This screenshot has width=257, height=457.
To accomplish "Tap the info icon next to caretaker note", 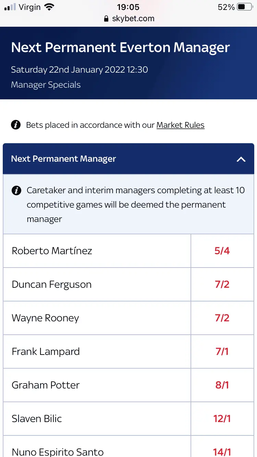I will pos(16,190).
